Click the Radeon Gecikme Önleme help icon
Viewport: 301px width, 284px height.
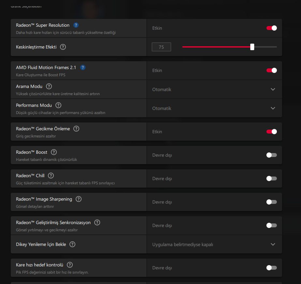point(76,129)
